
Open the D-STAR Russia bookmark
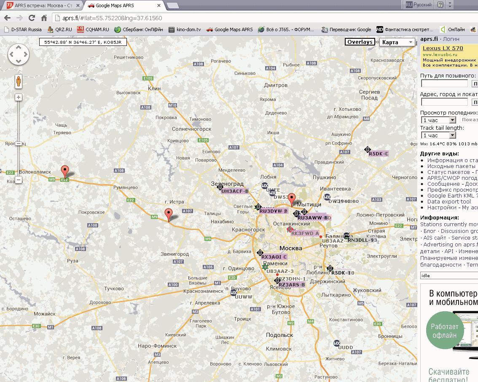[23, 29]
